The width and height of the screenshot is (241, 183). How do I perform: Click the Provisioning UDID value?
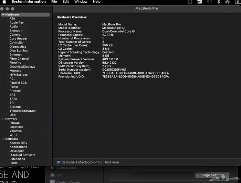click(x=135, y=76)
